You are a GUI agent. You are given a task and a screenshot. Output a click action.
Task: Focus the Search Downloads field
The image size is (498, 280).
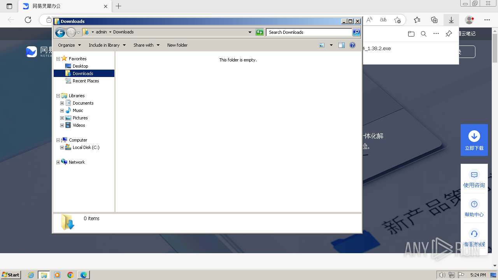click(x=309, y=32)
